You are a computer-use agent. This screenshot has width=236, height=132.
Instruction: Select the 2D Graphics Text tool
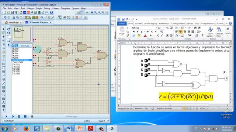(x=3, y=103)
